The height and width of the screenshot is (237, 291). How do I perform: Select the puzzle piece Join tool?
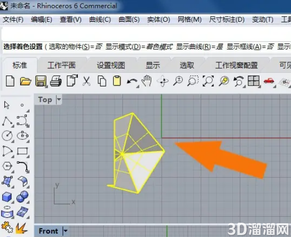point(7,227)
